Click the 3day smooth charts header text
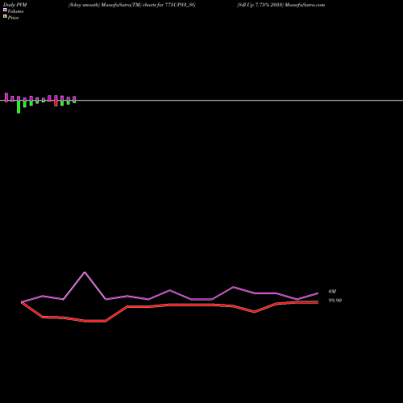 tap(132, 5)
